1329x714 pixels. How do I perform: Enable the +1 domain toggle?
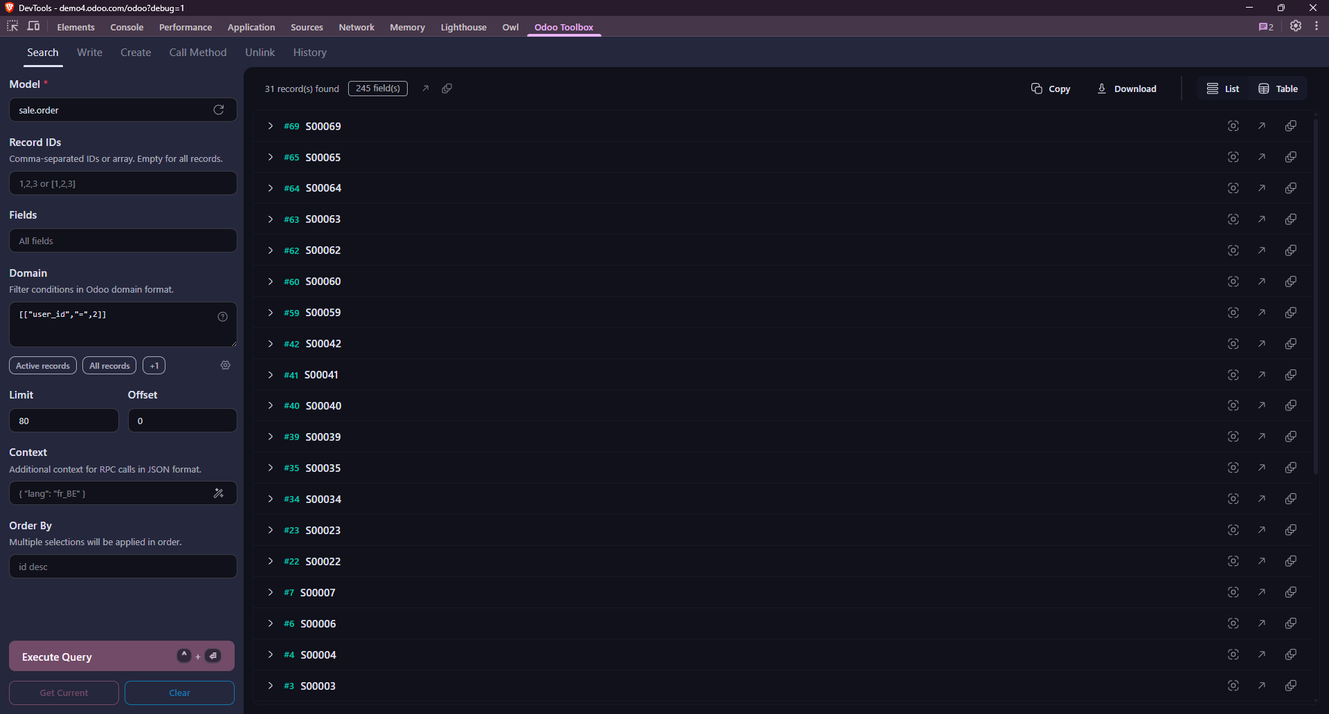click(154, 365)
